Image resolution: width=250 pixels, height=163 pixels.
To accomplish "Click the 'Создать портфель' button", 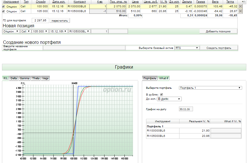I will (219, 48).
